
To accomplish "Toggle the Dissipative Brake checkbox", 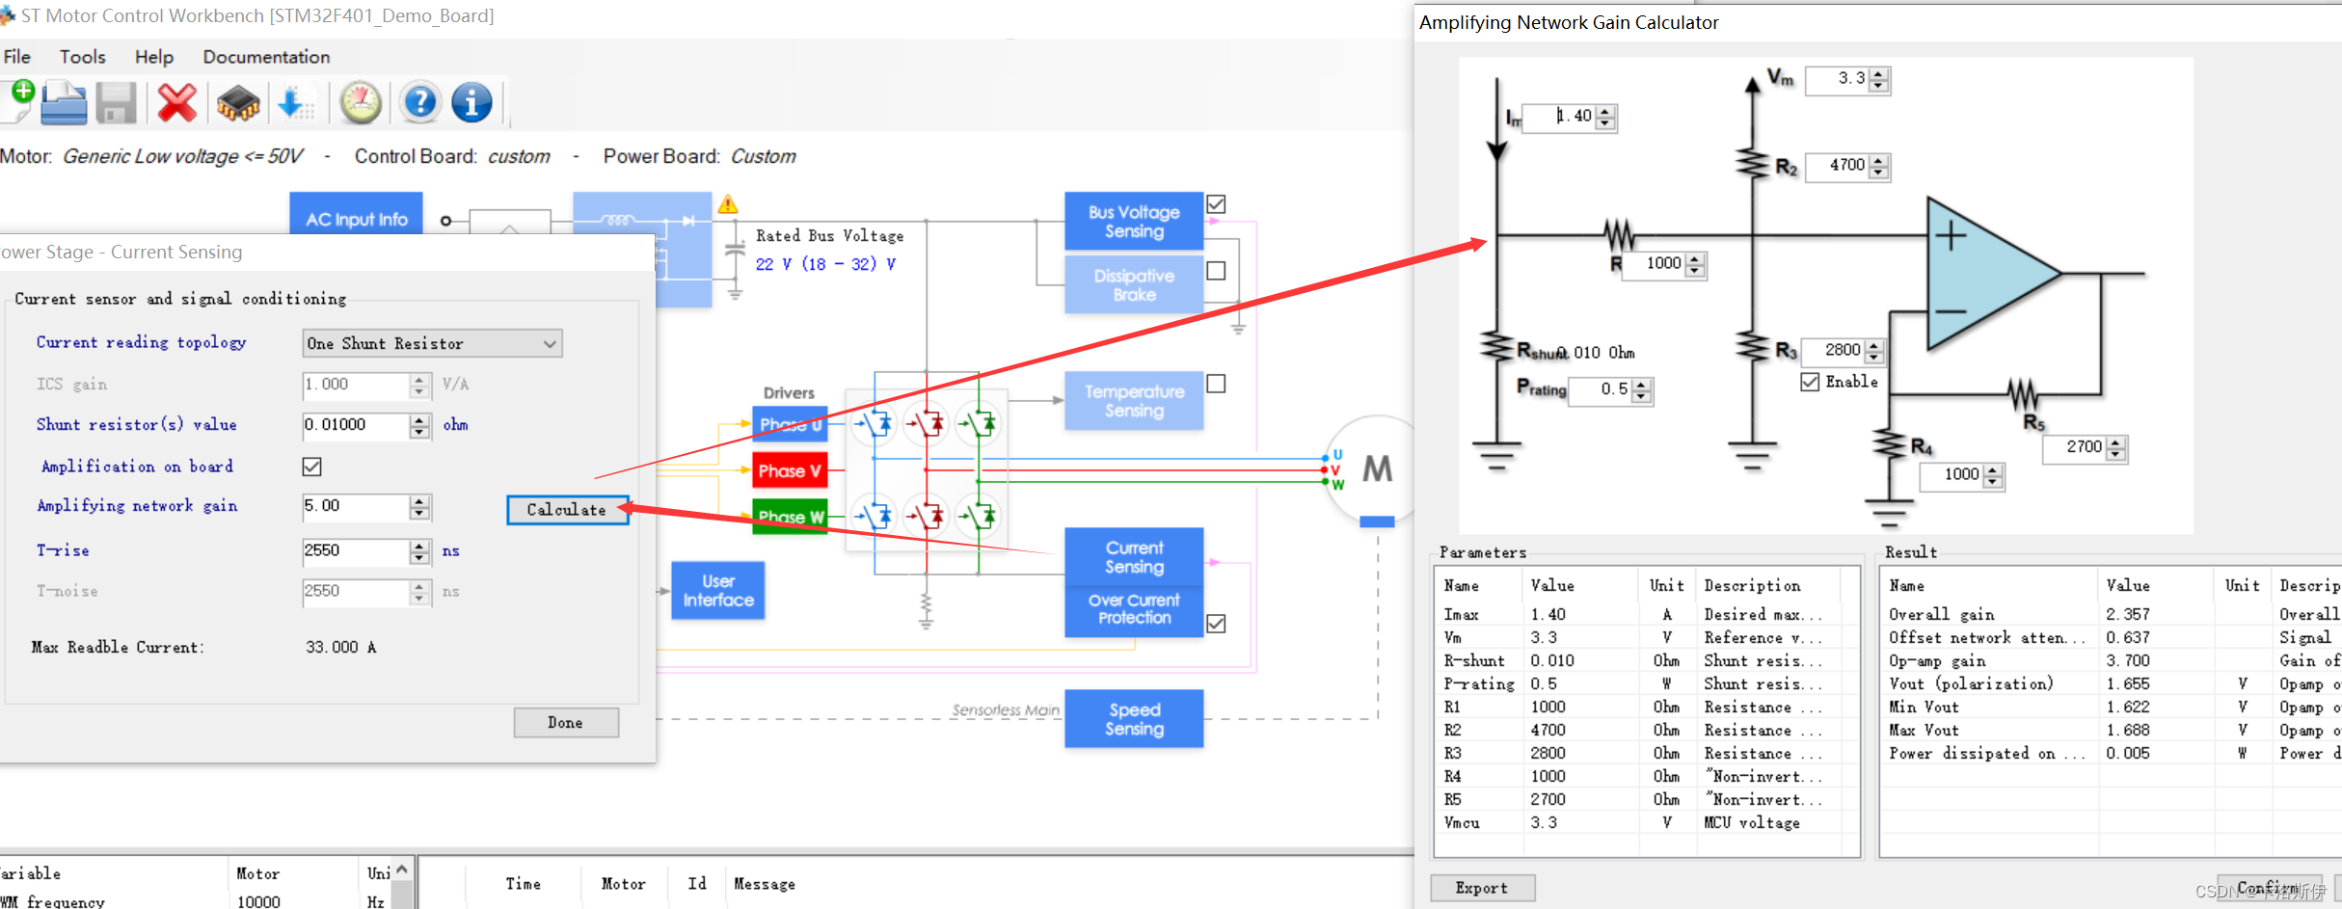I will point(1217,271).
